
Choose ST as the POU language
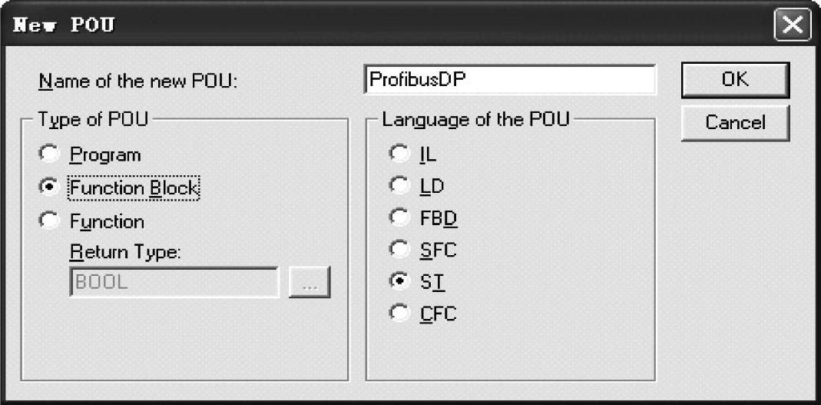(400, 281)
